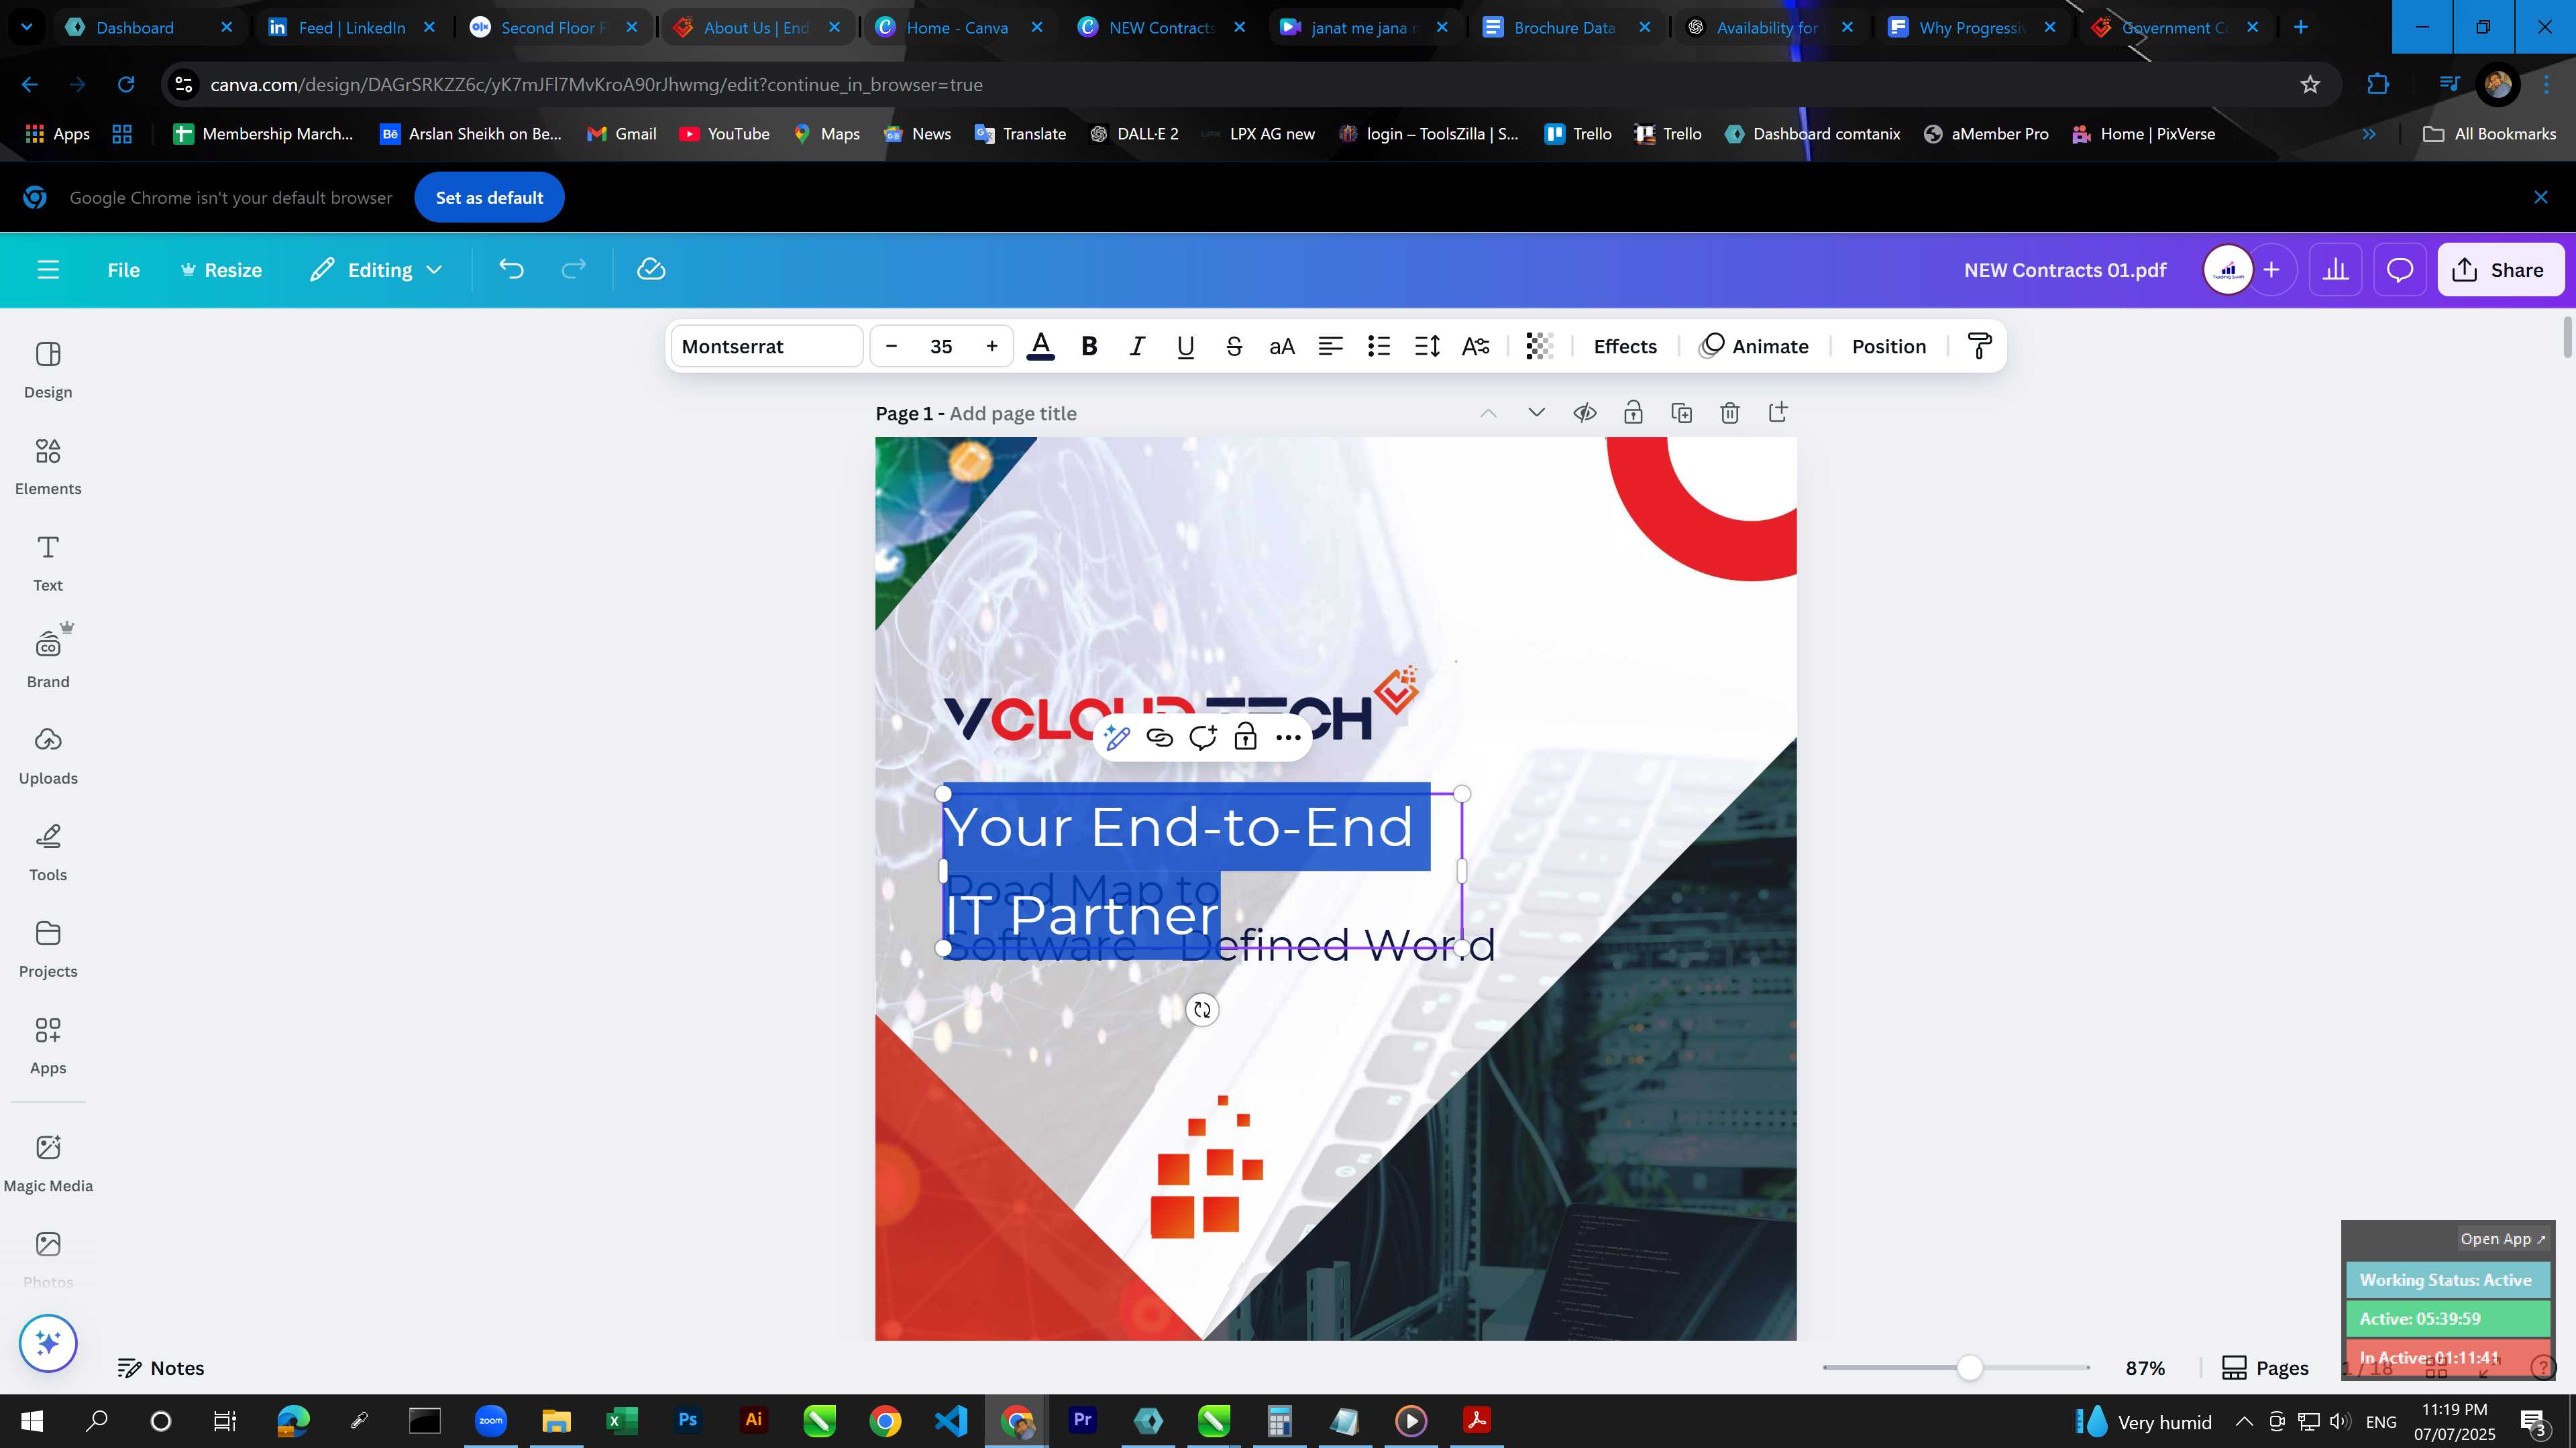2576x1448 pixels.
Task: Click the Share button
Action: (x=2500, y=269)
